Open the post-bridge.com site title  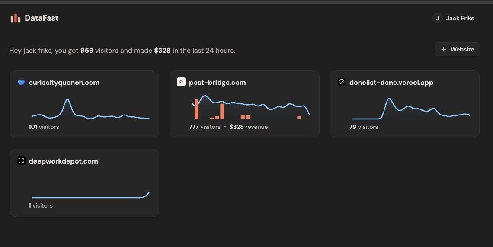[217, 83]
